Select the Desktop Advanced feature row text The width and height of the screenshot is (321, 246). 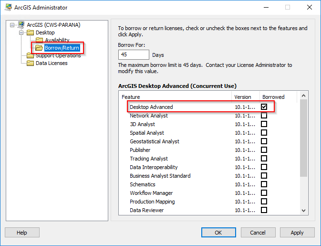click(x=151, y=107)
